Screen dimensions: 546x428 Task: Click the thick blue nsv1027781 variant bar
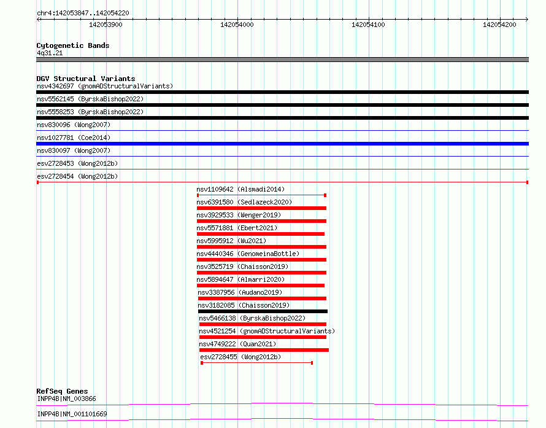(x=282, y=144)
